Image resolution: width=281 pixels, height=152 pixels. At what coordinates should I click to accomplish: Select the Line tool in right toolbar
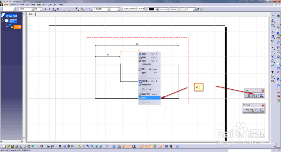point(273,52)
